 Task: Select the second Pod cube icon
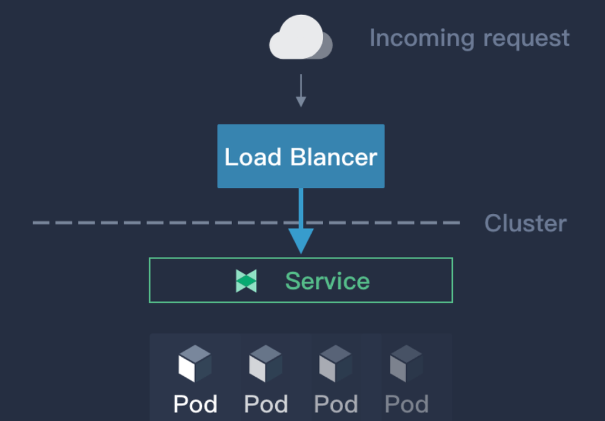[266, 364]
